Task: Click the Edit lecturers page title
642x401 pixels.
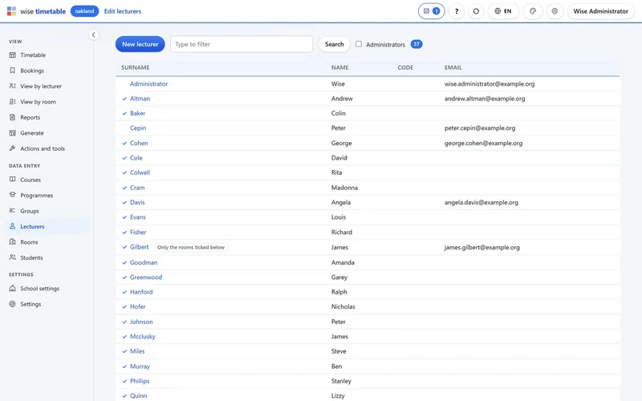Action: pyautogui.click(x=123, y=11)
